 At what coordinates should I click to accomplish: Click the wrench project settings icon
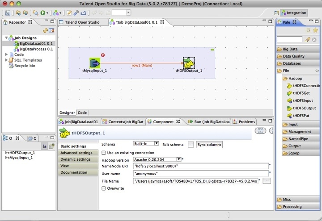pyautogui.click(x=76, y=13)
